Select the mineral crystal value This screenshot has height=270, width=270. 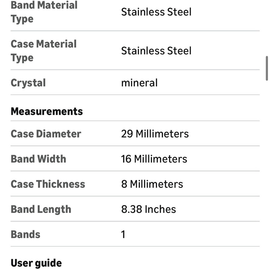[x=139, y=83]
